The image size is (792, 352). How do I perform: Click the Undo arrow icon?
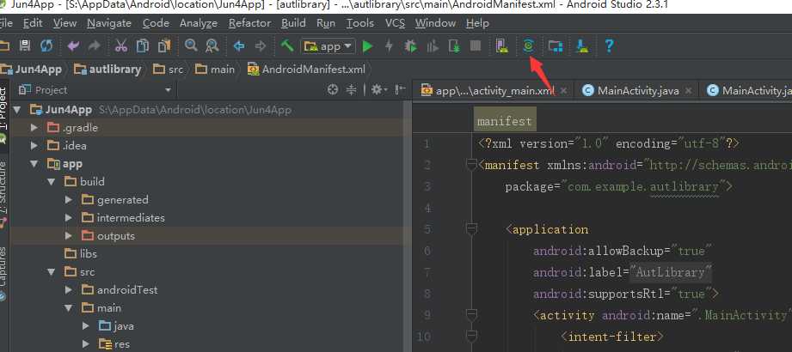73,46
